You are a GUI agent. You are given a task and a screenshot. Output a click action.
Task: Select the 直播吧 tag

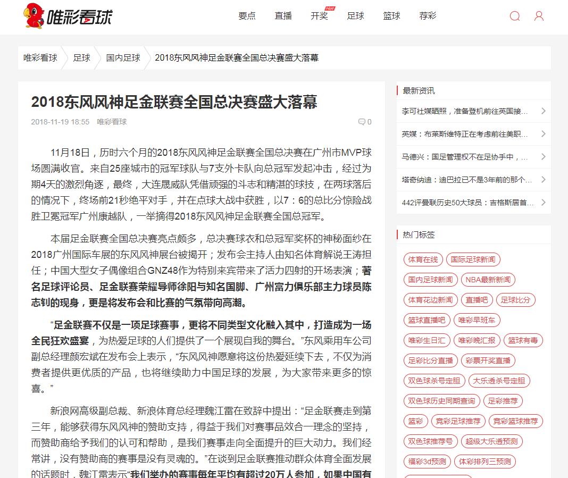tap(477, 300)
